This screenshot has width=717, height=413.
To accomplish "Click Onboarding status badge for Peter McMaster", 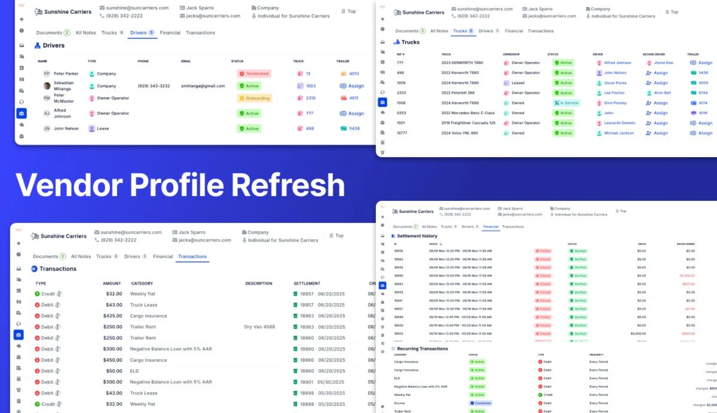I will (x=255, y=98).
